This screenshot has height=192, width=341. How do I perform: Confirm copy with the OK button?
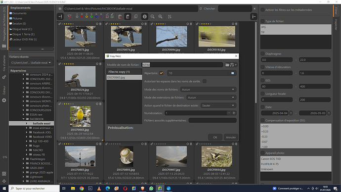[215, 138]
